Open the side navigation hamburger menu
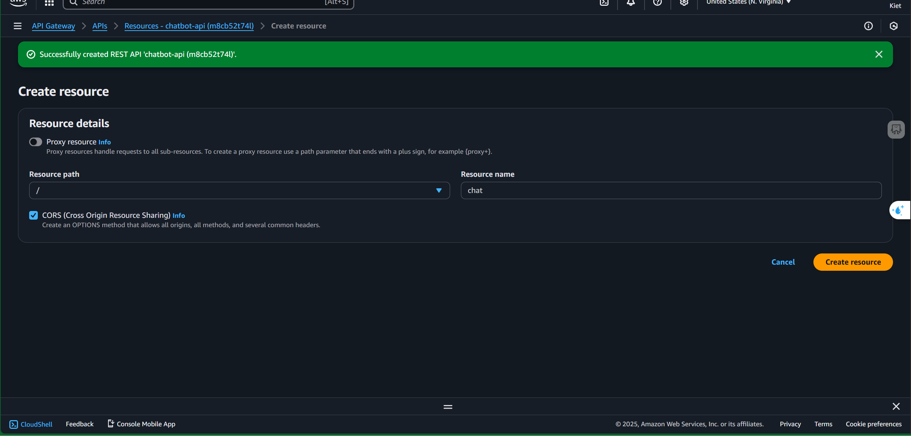 coord(17,26)
